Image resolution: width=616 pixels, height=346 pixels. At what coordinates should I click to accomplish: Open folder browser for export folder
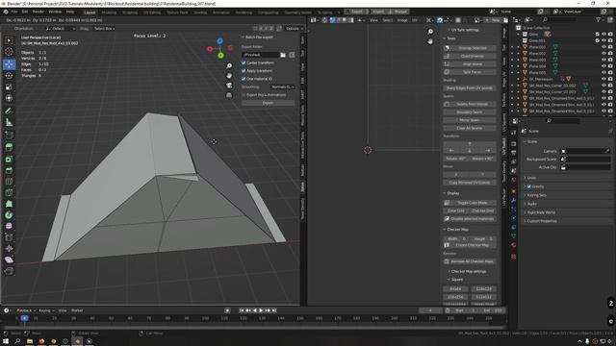[283, 55]
